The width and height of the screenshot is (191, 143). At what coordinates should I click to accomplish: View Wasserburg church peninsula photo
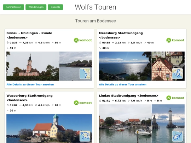click(x=49, y=129)
